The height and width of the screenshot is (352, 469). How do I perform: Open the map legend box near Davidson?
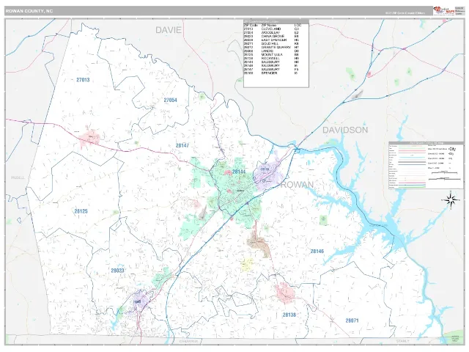[426, 165]
